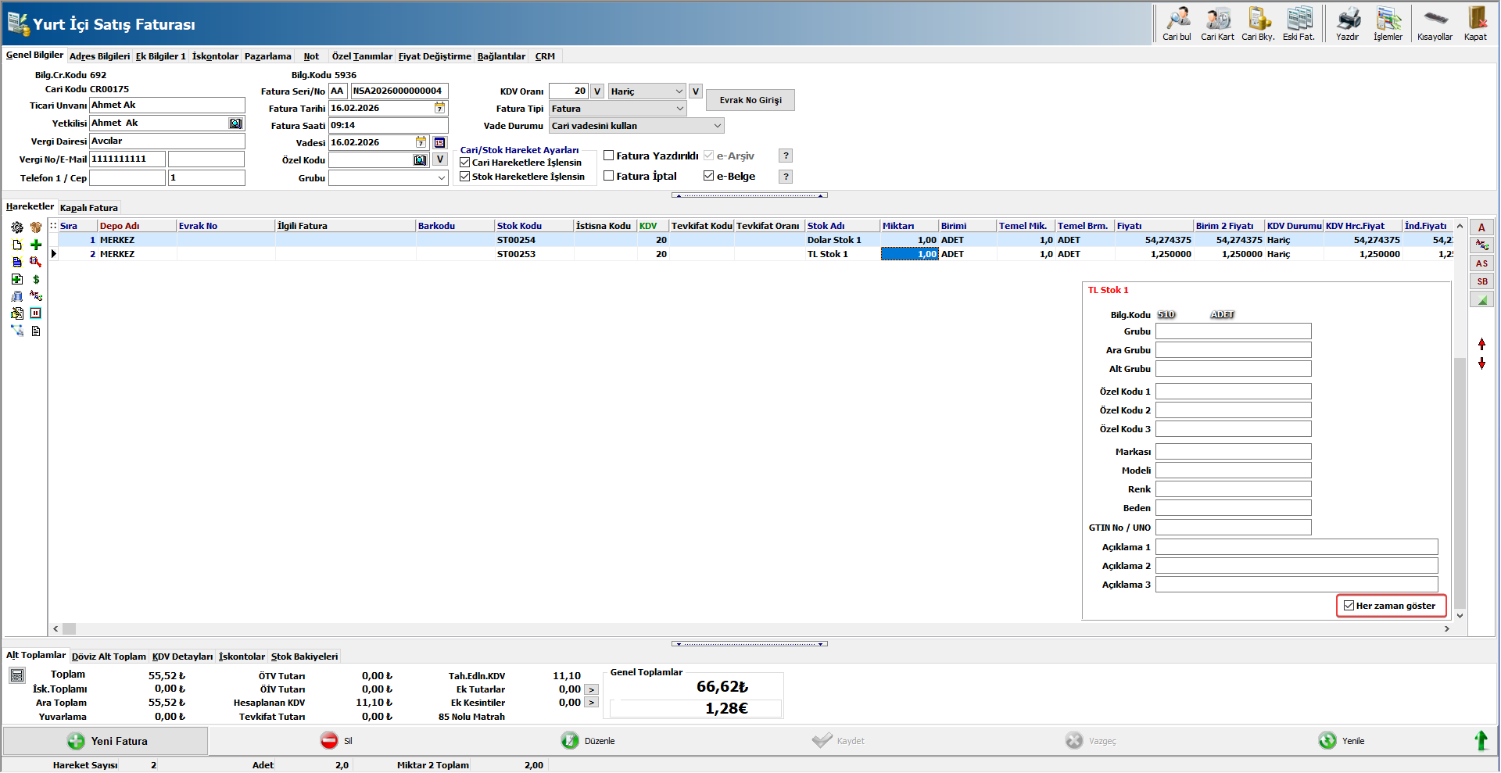Image resolution: width=1501 pixels, height=773 pixels.
Task: Click the Cari Bky. toolbar icon
Action: (x=1258, y=20)
